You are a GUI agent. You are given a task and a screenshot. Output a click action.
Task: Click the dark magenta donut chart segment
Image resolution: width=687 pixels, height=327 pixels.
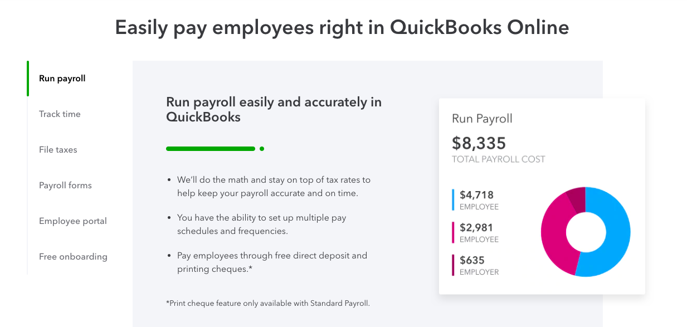(x=577, y=198)
